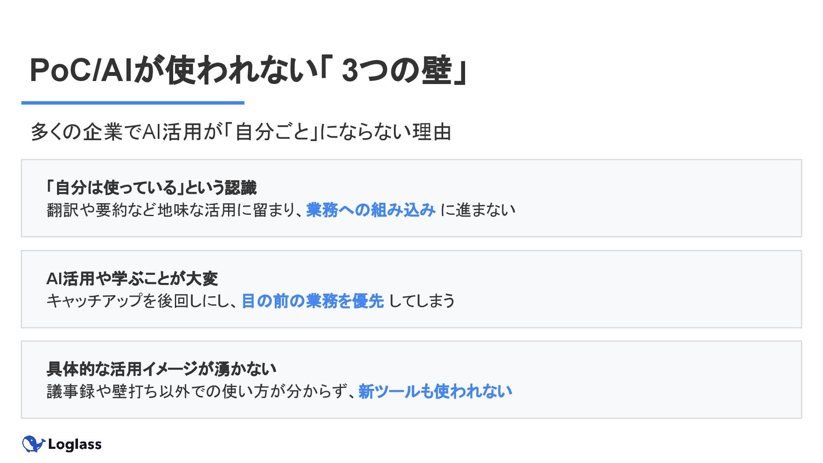Click the Loglass whale logo icon
Viewport: 823px width, 463px height.
pos(33,444)
